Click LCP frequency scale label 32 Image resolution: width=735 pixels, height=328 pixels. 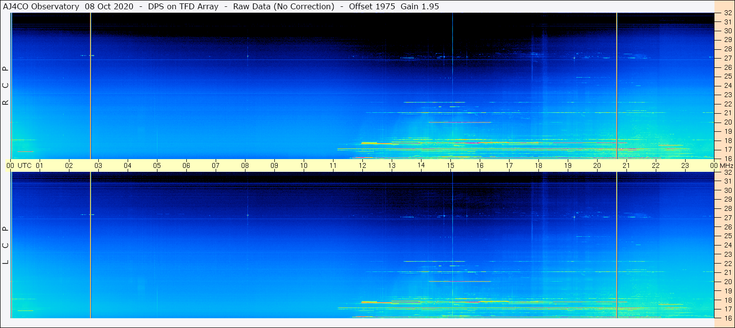pos(727,172)
